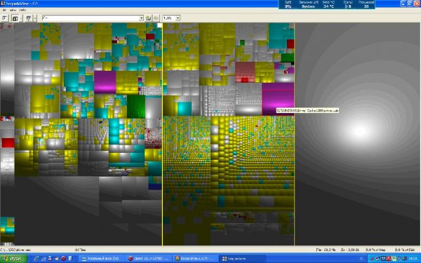Viewport: 421px width, 263px height.
Task: Open the Help menu
Action: point(23,10)
